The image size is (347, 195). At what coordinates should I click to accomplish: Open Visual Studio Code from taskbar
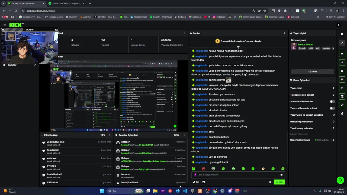[x=185, y=191]
